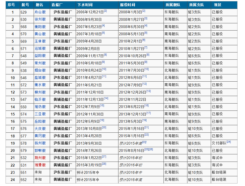This screenshot has height=186, width=245.
Task: Follow citation [7] after 2010年1月27日
Action: 146,47
